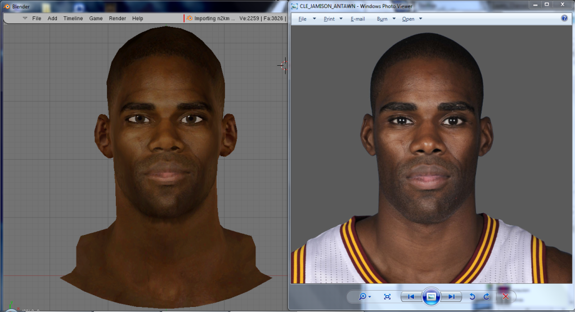The image size is (575, 312).
Task: Open Photo Viewer File menu
Action: tap(303, 19)
